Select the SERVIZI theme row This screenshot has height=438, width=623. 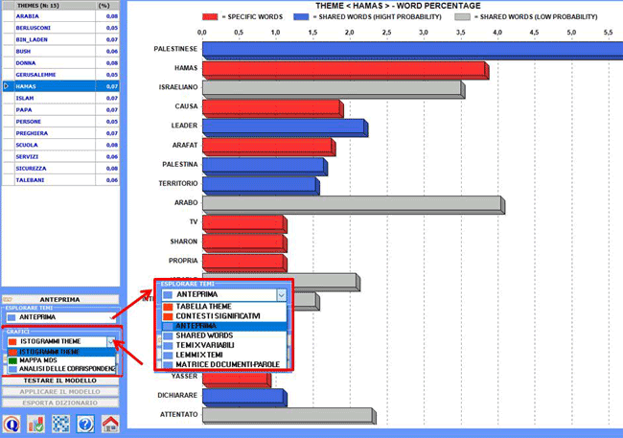coord(60,156)
